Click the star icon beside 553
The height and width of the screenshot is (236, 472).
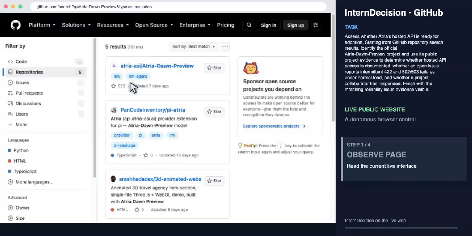(x=114, y=86)
